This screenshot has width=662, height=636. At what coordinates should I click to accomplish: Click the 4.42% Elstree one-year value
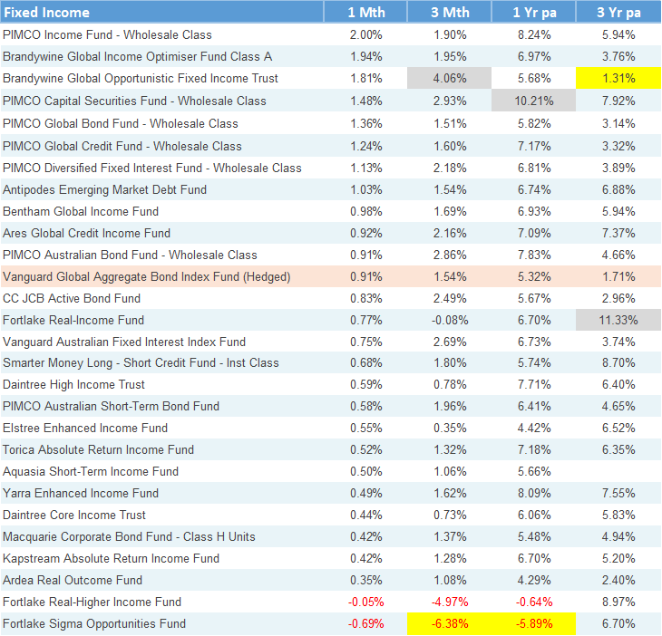pyautogui.click(x=534, y=428)
